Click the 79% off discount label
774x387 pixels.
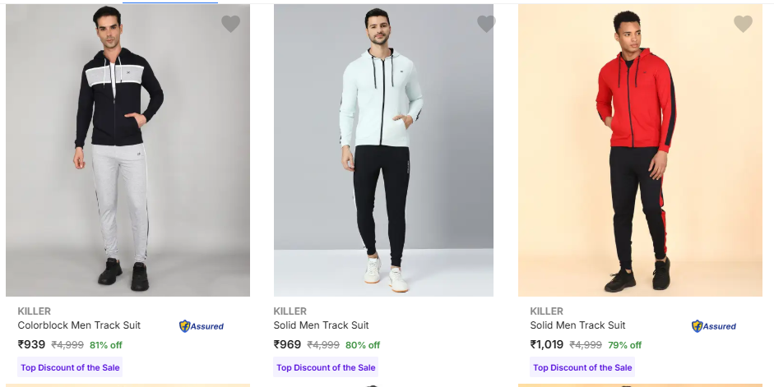[x=624, y=345]
